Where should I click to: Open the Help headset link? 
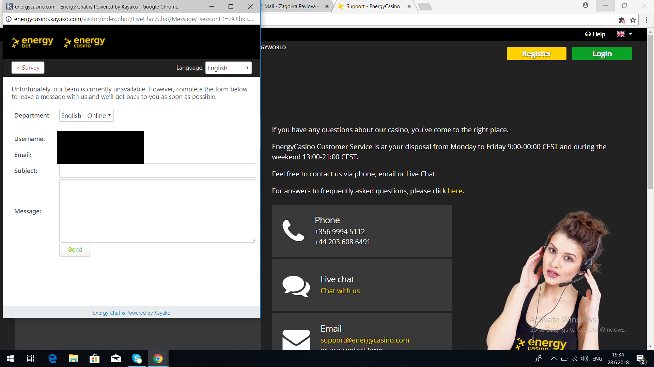click(595, 34)
